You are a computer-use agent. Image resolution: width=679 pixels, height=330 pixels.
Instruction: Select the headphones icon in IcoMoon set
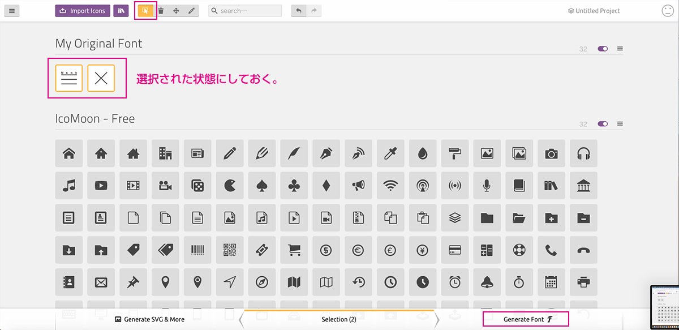583,153
